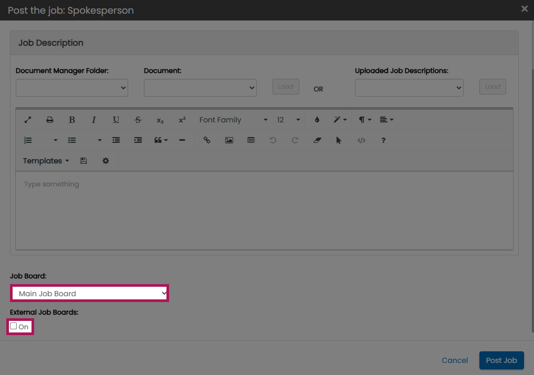Open the font size 12 dropdown

pos(288,120)
